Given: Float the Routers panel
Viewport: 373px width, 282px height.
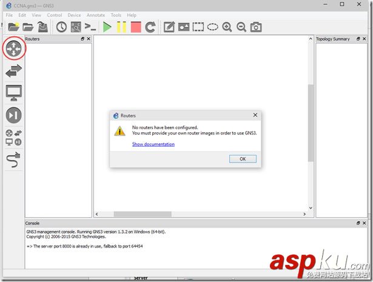Looking at the screenshot, I should click(x=82, y=39).
